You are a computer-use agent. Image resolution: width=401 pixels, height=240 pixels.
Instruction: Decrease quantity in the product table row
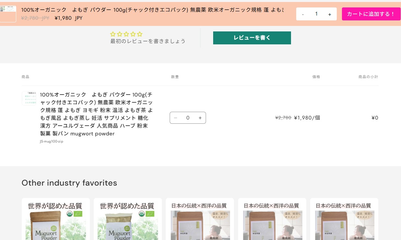(x=176, y=118)
